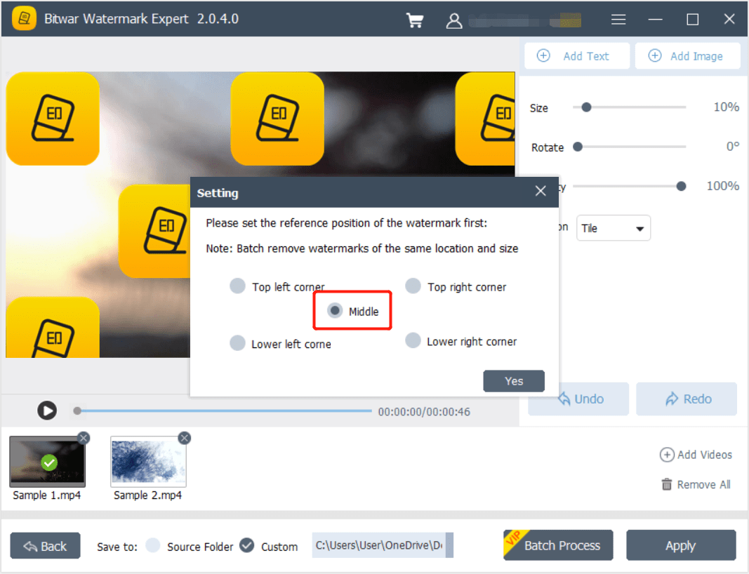Adjust the opacity slider at 100%

[x=681, y=186]
